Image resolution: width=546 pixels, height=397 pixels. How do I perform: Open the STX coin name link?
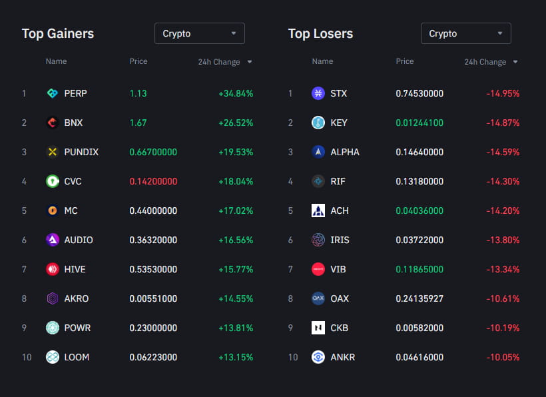(339, 93)
